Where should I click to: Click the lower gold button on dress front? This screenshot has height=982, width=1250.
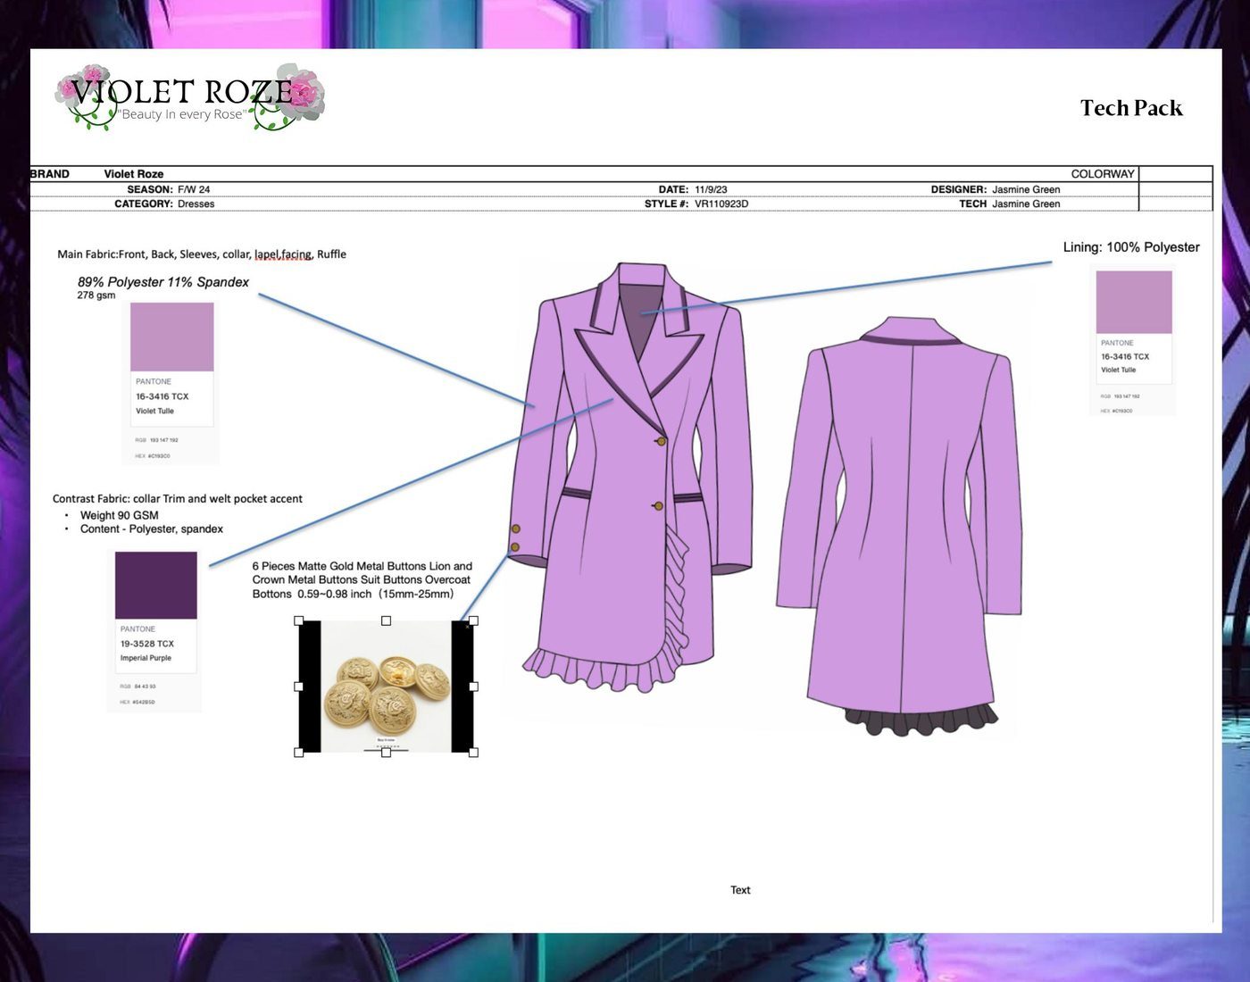(x=658, y=506)
